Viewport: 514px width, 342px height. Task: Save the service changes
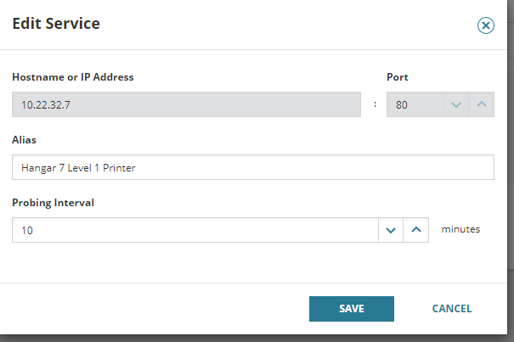pyautogui.click(x=352, y=309)
